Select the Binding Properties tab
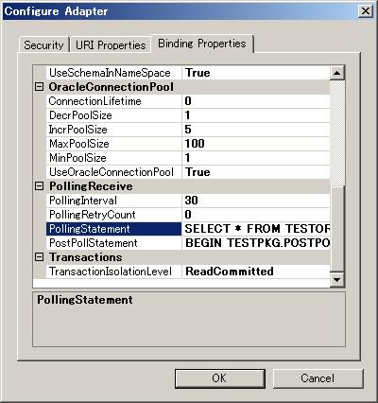Screen dimensions: 378x403 coord(202,44)
